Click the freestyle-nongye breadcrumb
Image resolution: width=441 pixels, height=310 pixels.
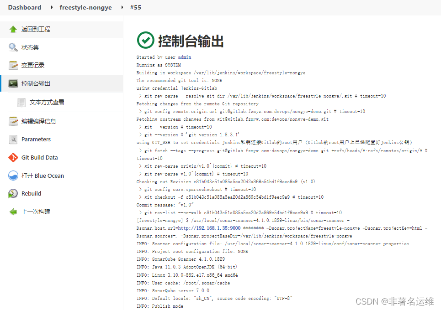click(85, 8)
